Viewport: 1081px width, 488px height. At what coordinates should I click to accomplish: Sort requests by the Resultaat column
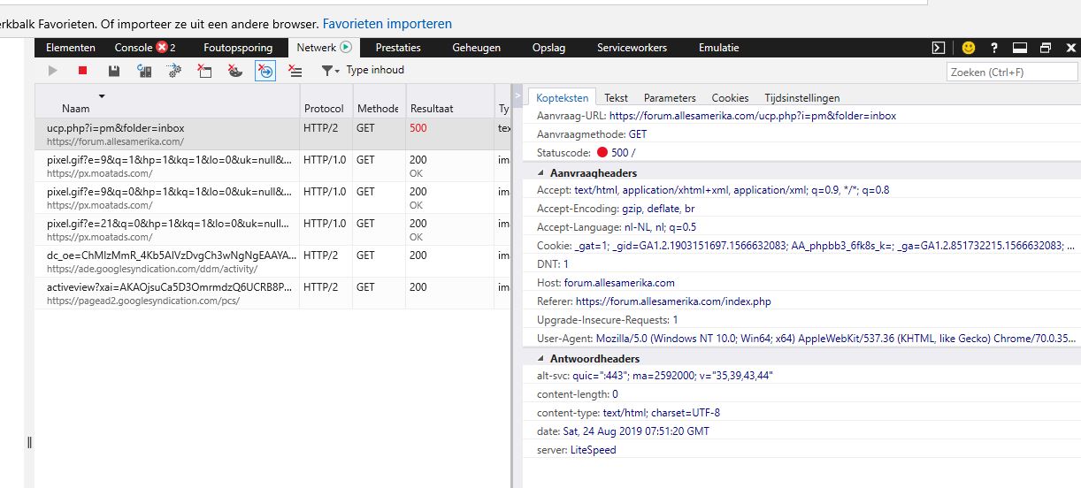click(x=432, y=109)
